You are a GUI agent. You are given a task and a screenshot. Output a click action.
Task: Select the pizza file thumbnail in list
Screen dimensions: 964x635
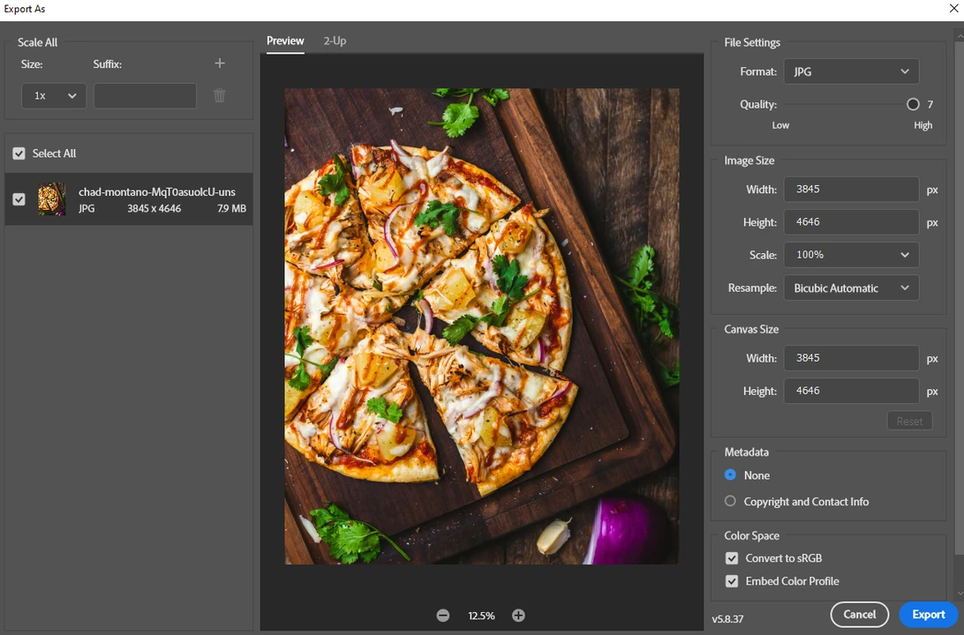pos(51,199)
